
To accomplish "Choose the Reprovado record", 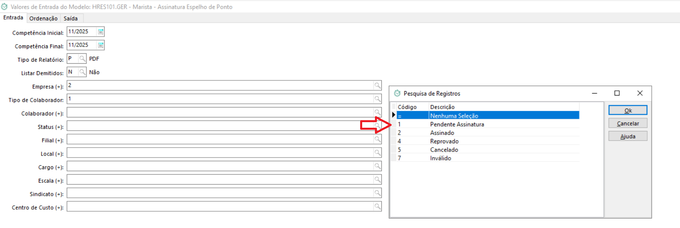I will coord(444,141).
